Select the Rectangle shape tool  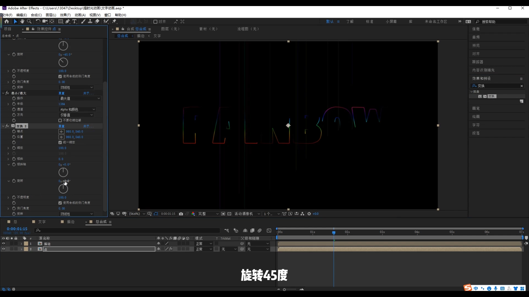pyautogui.click(x=60, y=21)
